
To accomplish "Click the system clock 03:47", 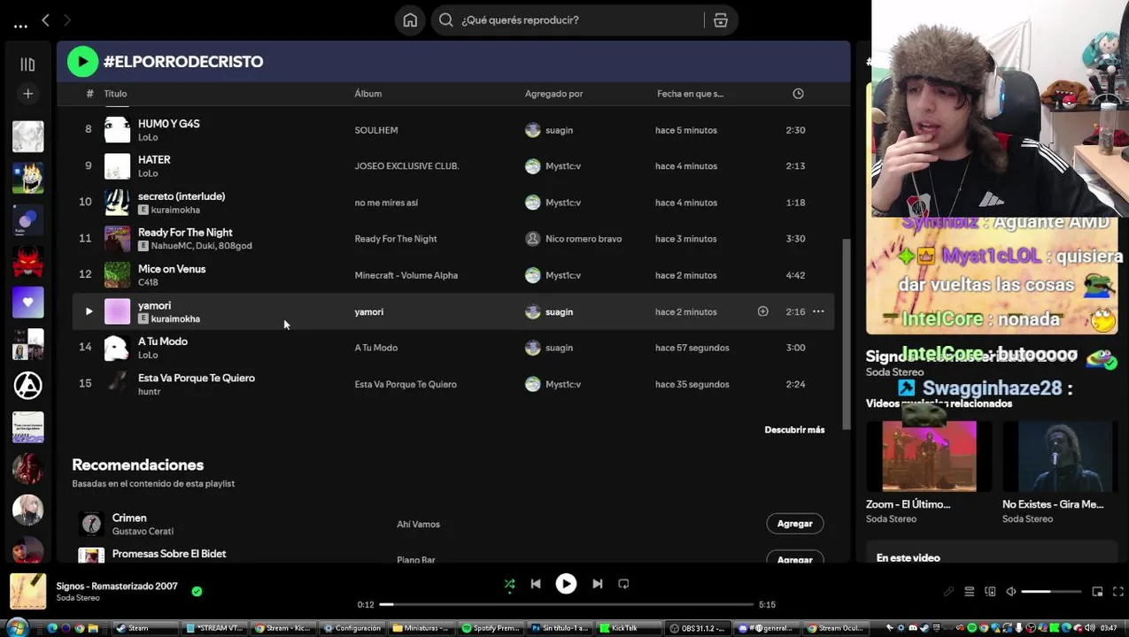I will click(1108, 628).
